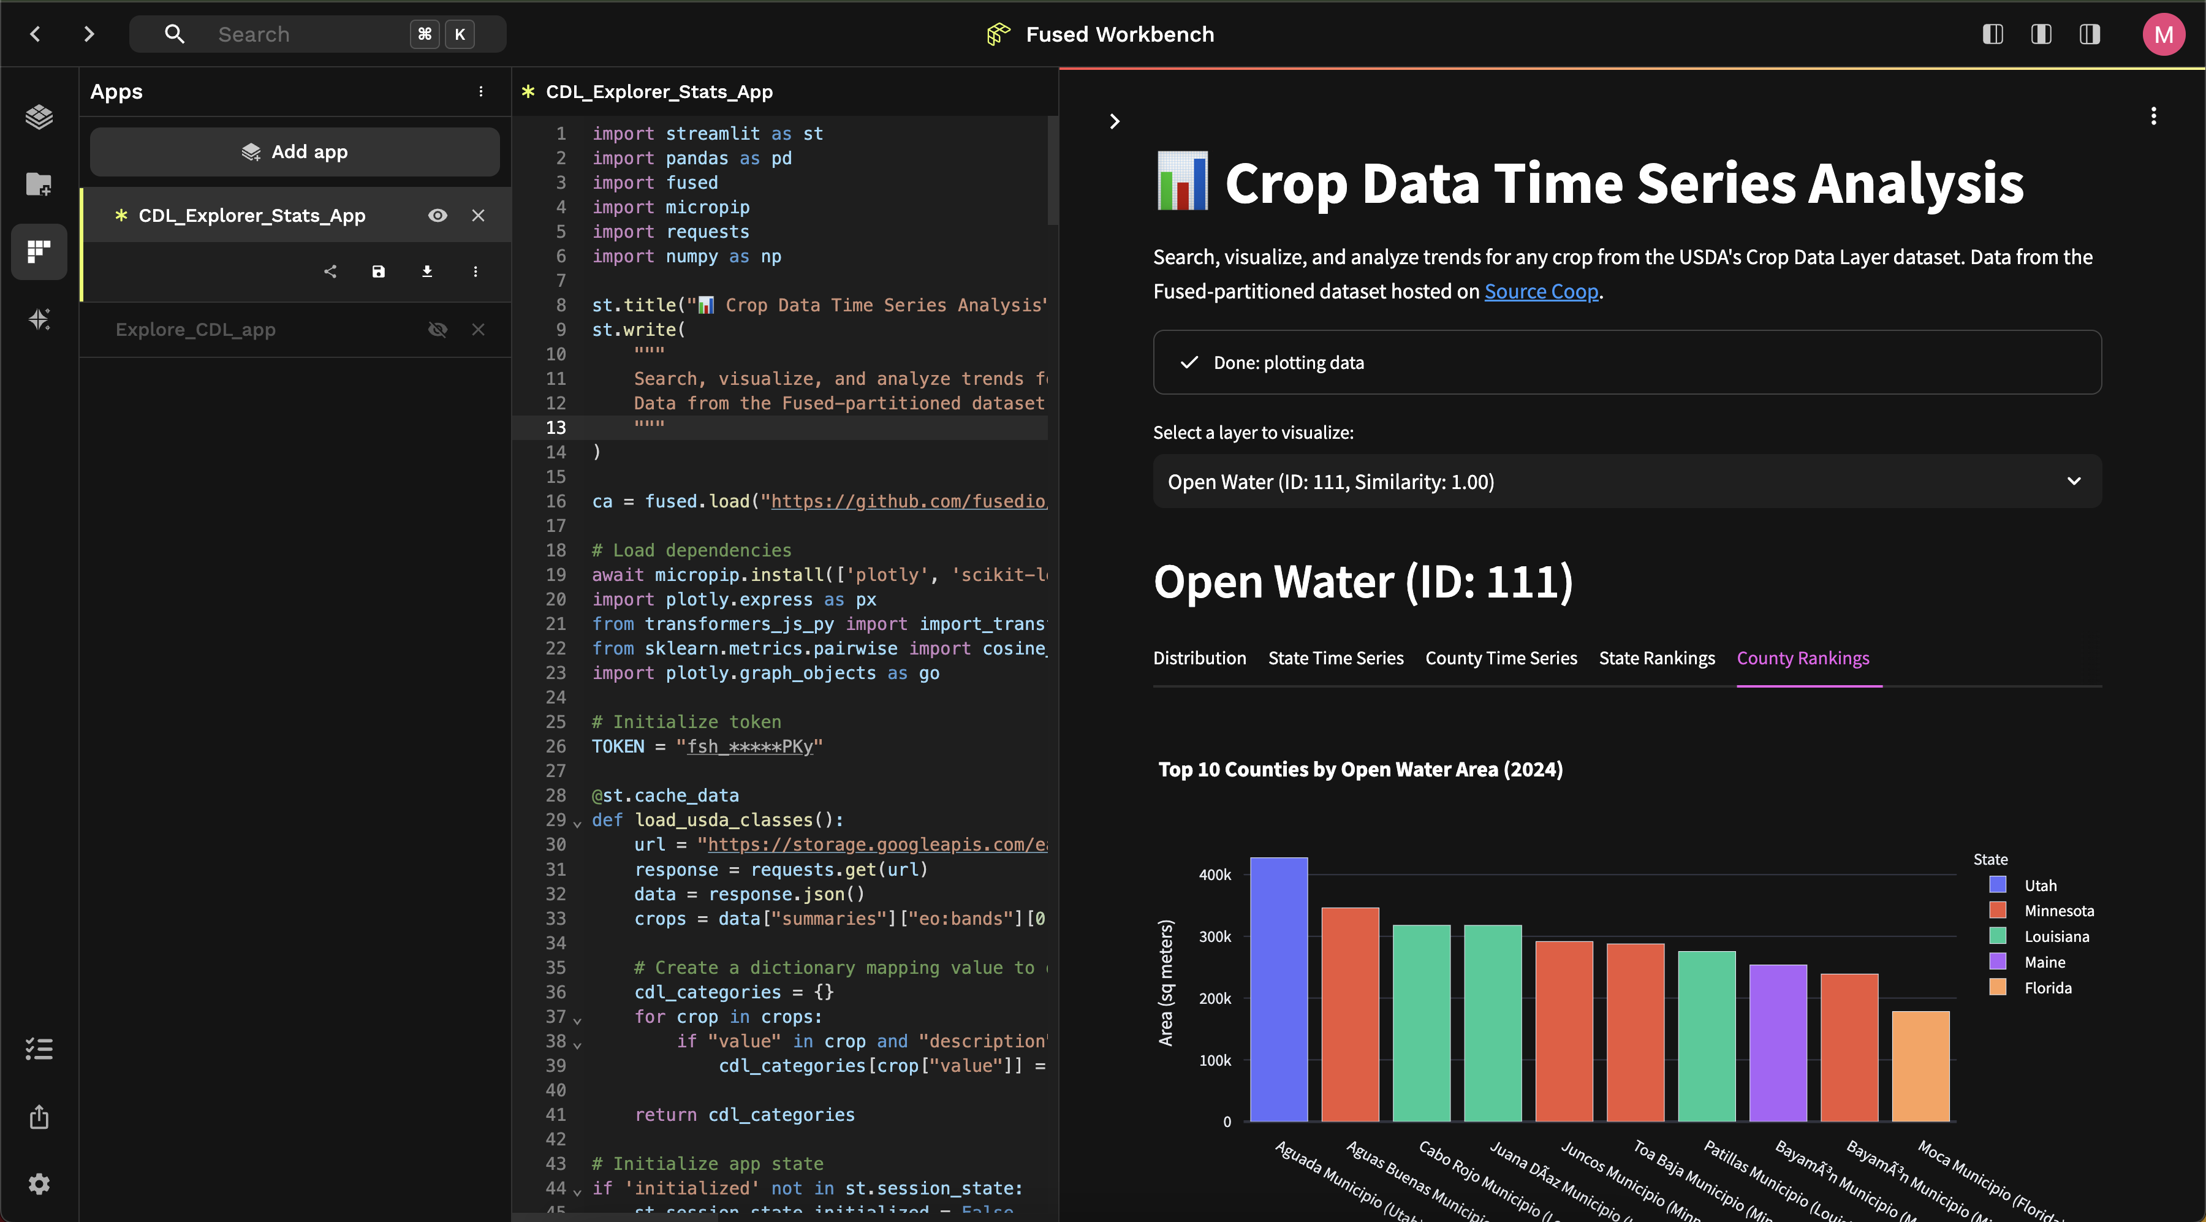Open the AI sparkle sidebar icon
Screen dimensions: 2206x1222
tap(39, 319)
